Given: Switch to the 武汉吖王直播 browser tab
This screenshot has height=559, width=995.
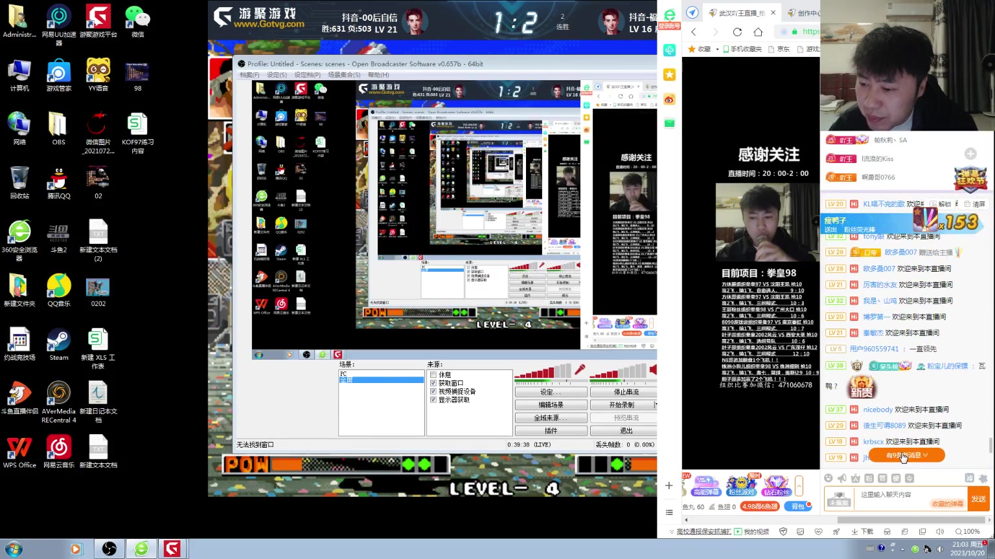Looking at the screenshot, I should pyautogui.click(x=741, y=12).
